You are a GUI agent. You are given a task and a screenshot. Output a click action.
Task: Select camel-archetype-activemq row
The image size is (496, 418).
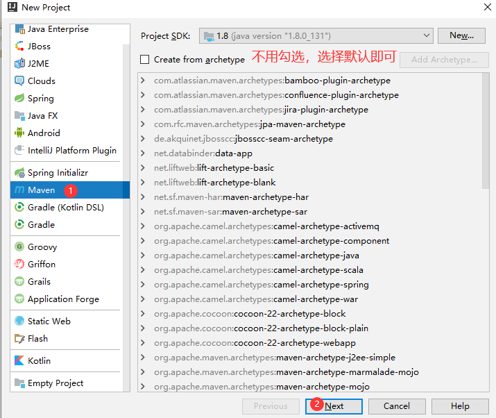310,226
